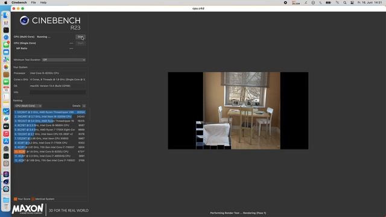This screenshot has height=217, width=386.
Task: Open the Apple menu
Action: click(5, 2)
